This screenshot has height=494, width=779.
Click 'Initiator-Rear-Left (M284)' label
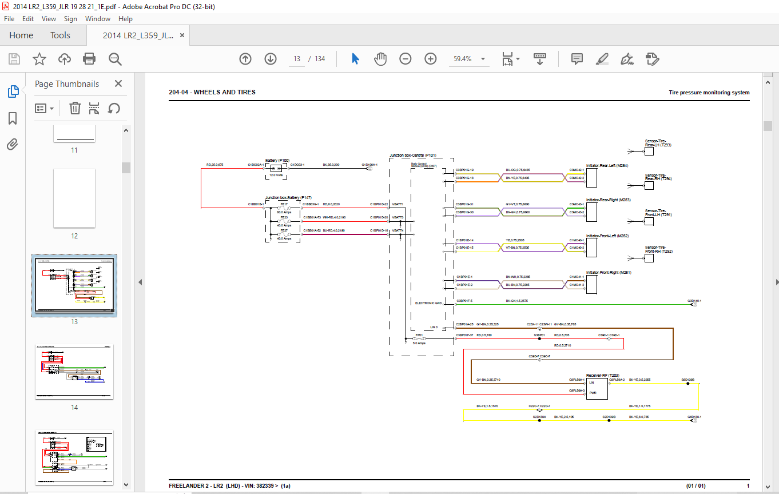click(607, 166)
